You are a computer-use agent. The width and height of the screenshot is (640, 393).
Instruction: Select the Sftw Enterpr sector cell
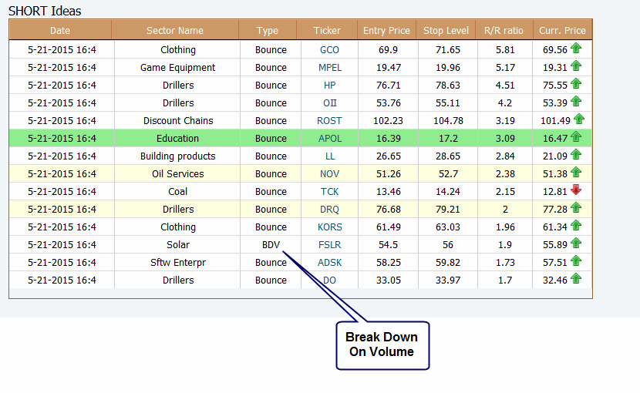point(177,263)
